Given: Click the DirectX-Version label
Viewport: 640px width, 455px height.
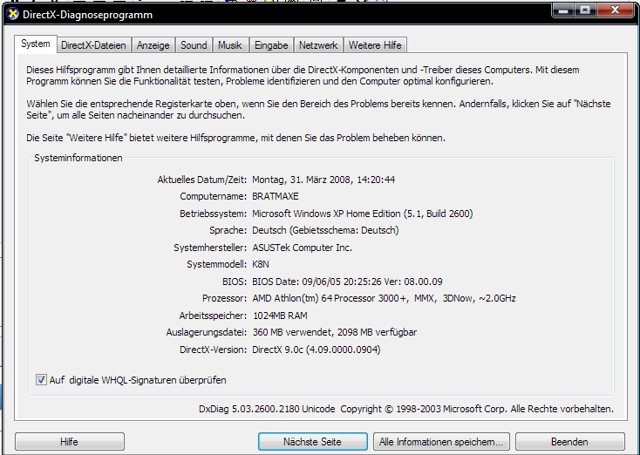Looking at the screenshot, I should tap(213, 350).
